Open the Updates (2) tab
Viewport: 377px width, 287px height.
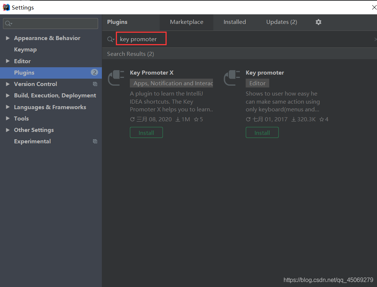[x=281, y=22]
